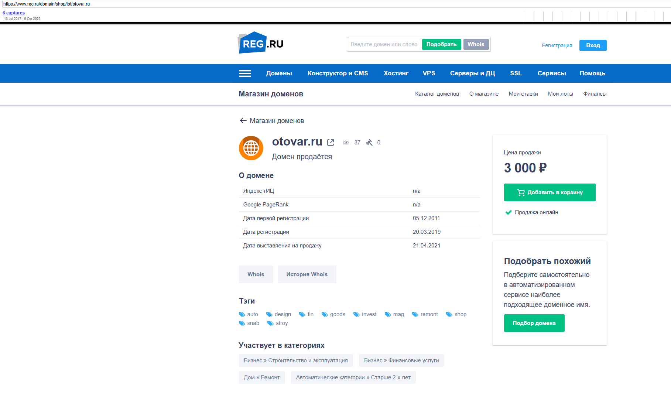Open Мои лоты
The height and width of the screenshot is (404, 671).
tap(561, 94)
